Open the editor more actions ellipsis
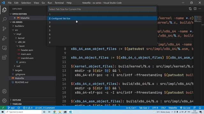The image size is (204, 114). coord(200,9)
